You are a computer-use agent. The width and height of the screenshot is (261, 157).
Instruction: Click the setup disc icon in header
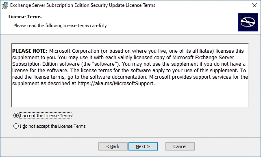coord(248,22)
